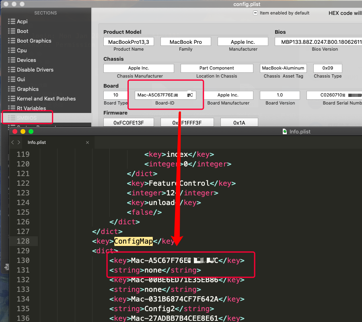Edit Board Type field value 10
This screenshot has height=322, width=362.
[x=116, y=95]
